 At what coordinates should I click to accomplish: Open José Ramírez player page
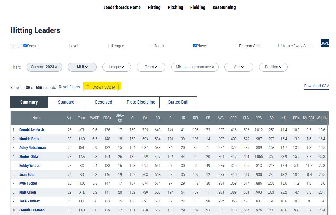29,201
